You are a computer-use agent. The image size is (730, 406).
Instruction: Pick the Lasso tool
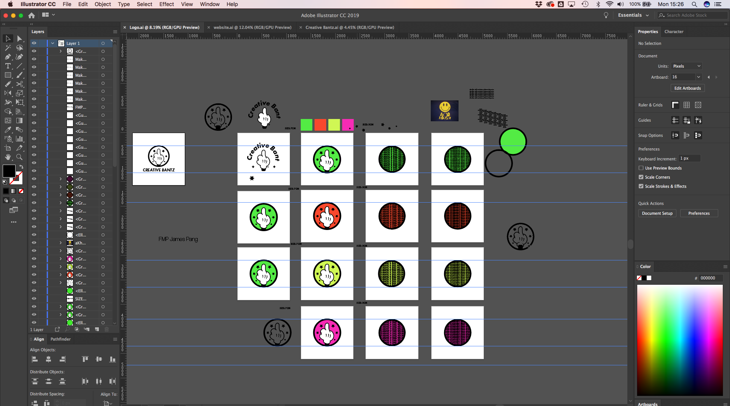click(x=19, y=48)
